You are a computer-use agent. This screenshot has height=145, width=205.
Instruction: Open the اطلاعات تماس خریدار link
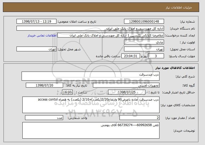point(42,35)
